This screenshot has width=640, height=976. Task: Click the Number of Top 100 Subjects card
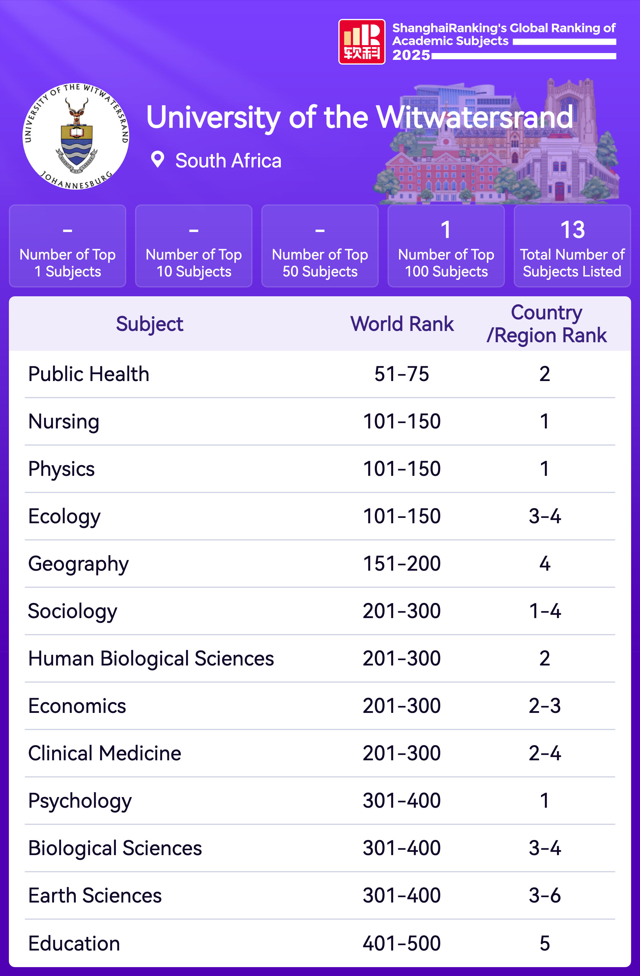coord(446,246)
